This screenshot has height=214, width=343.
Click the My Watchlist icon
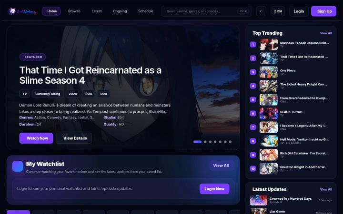[18, 166]
